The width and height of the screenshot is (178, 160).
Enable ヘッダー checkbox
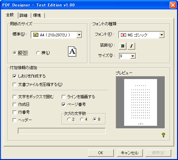[x=15, y=120]
